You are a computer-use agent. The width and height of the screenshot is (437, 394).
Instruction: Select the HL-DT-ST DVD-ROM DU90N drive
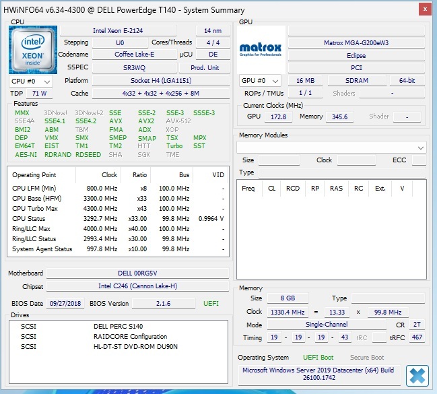tap(137, 347)
